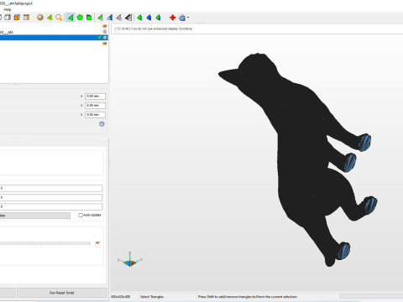Click the green checkmark in the selected tree row
The height and width of the screenshot is (302, 403).
(100, 37)
